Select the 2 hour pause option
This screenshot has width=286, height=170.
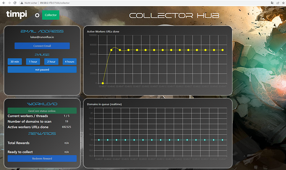(x=51, y=62)
